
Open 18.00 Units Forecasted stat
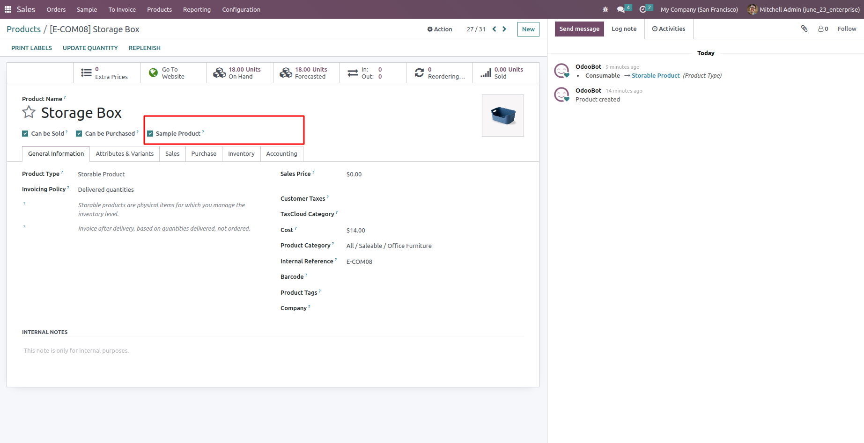[x=306, y=73]
